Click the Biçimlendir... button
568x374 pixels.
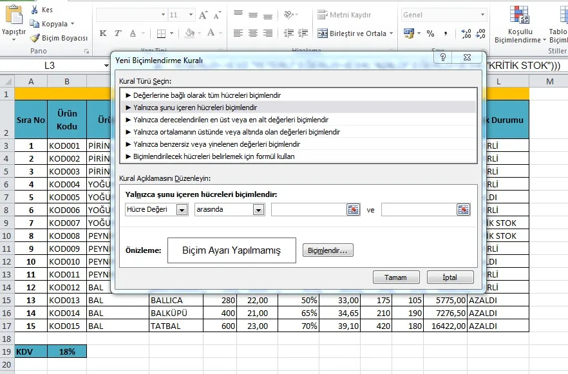point(328,250)
